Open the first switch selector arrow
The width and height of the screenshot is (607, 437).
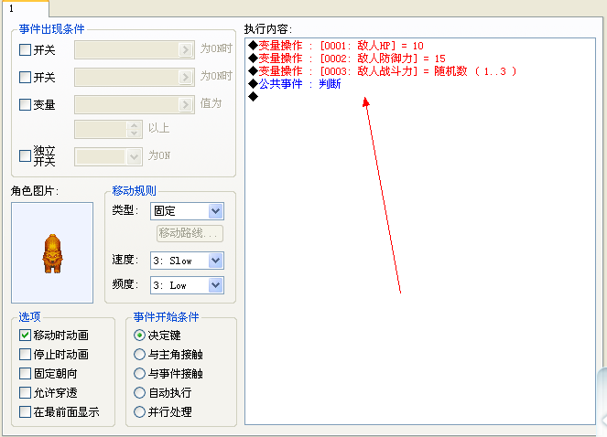point(186,50)
